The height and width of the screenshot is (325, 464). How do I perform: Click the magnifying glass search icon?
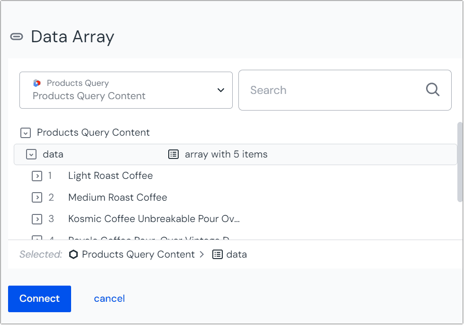[432, 90]
